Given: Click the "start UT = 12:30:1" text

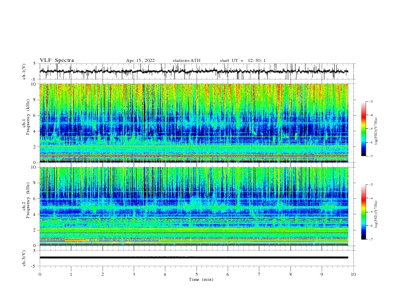Looking at the screenshot, I should tap(243, 60).
